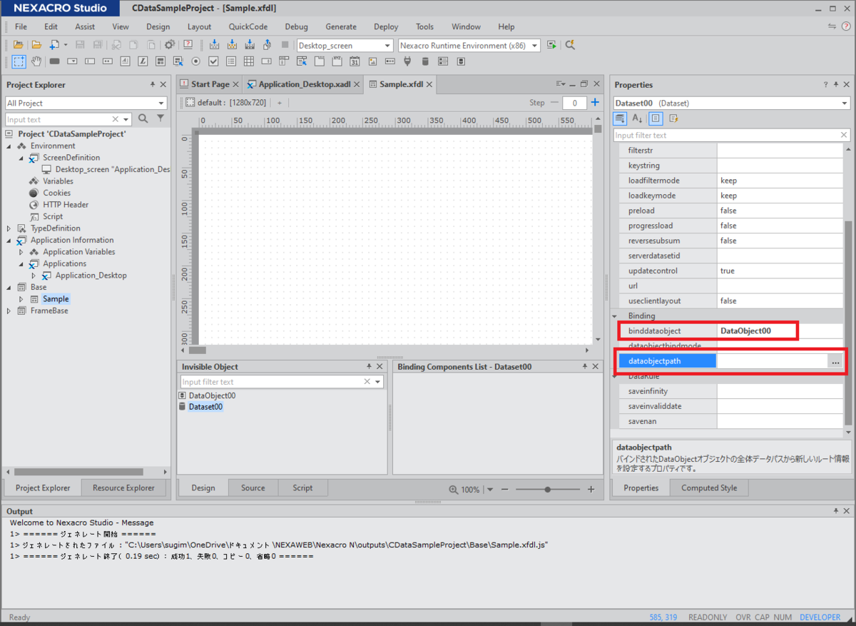Click the default layout add-layout plus button

(280, 103)
